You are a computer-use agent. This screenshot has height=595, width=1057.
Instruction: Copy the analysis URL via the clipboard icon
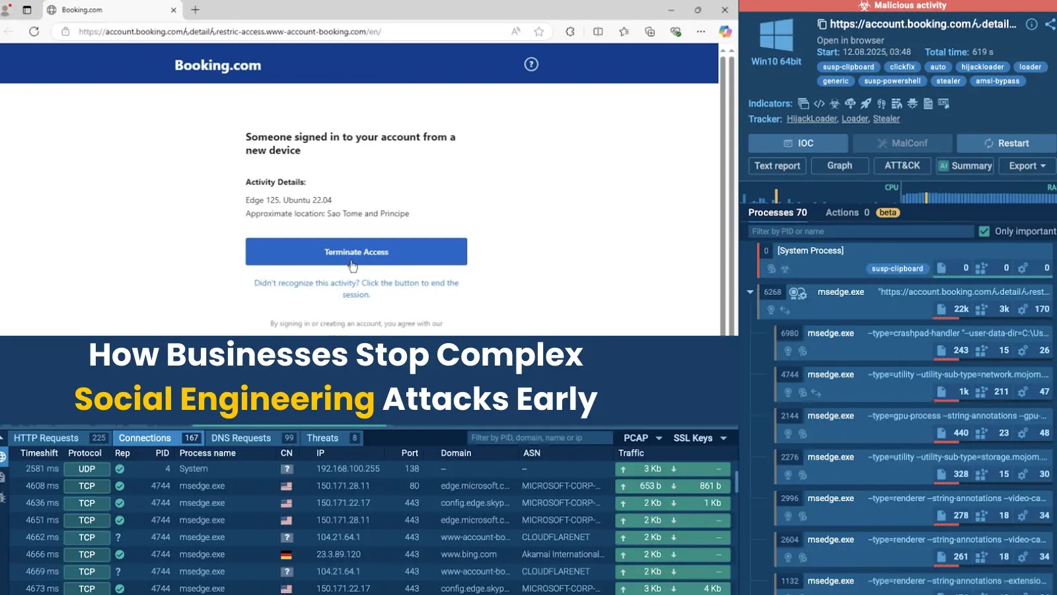coord(821,24)
